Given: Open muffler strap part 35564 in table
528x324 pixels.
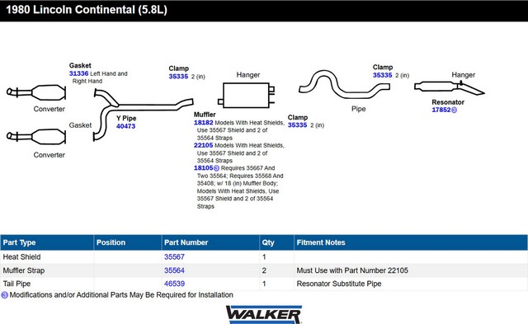Looking at the screenshot, I should click(174, 270).
